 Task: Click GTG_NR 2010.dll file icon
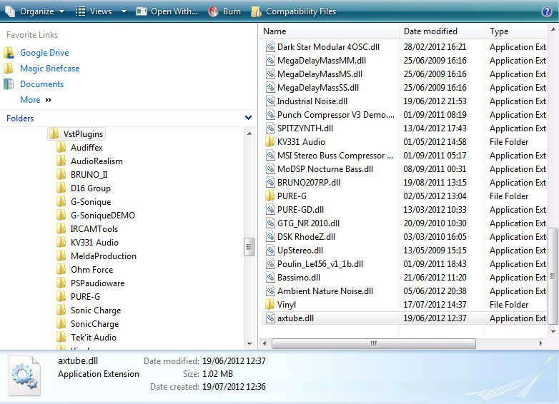(271, 223)
